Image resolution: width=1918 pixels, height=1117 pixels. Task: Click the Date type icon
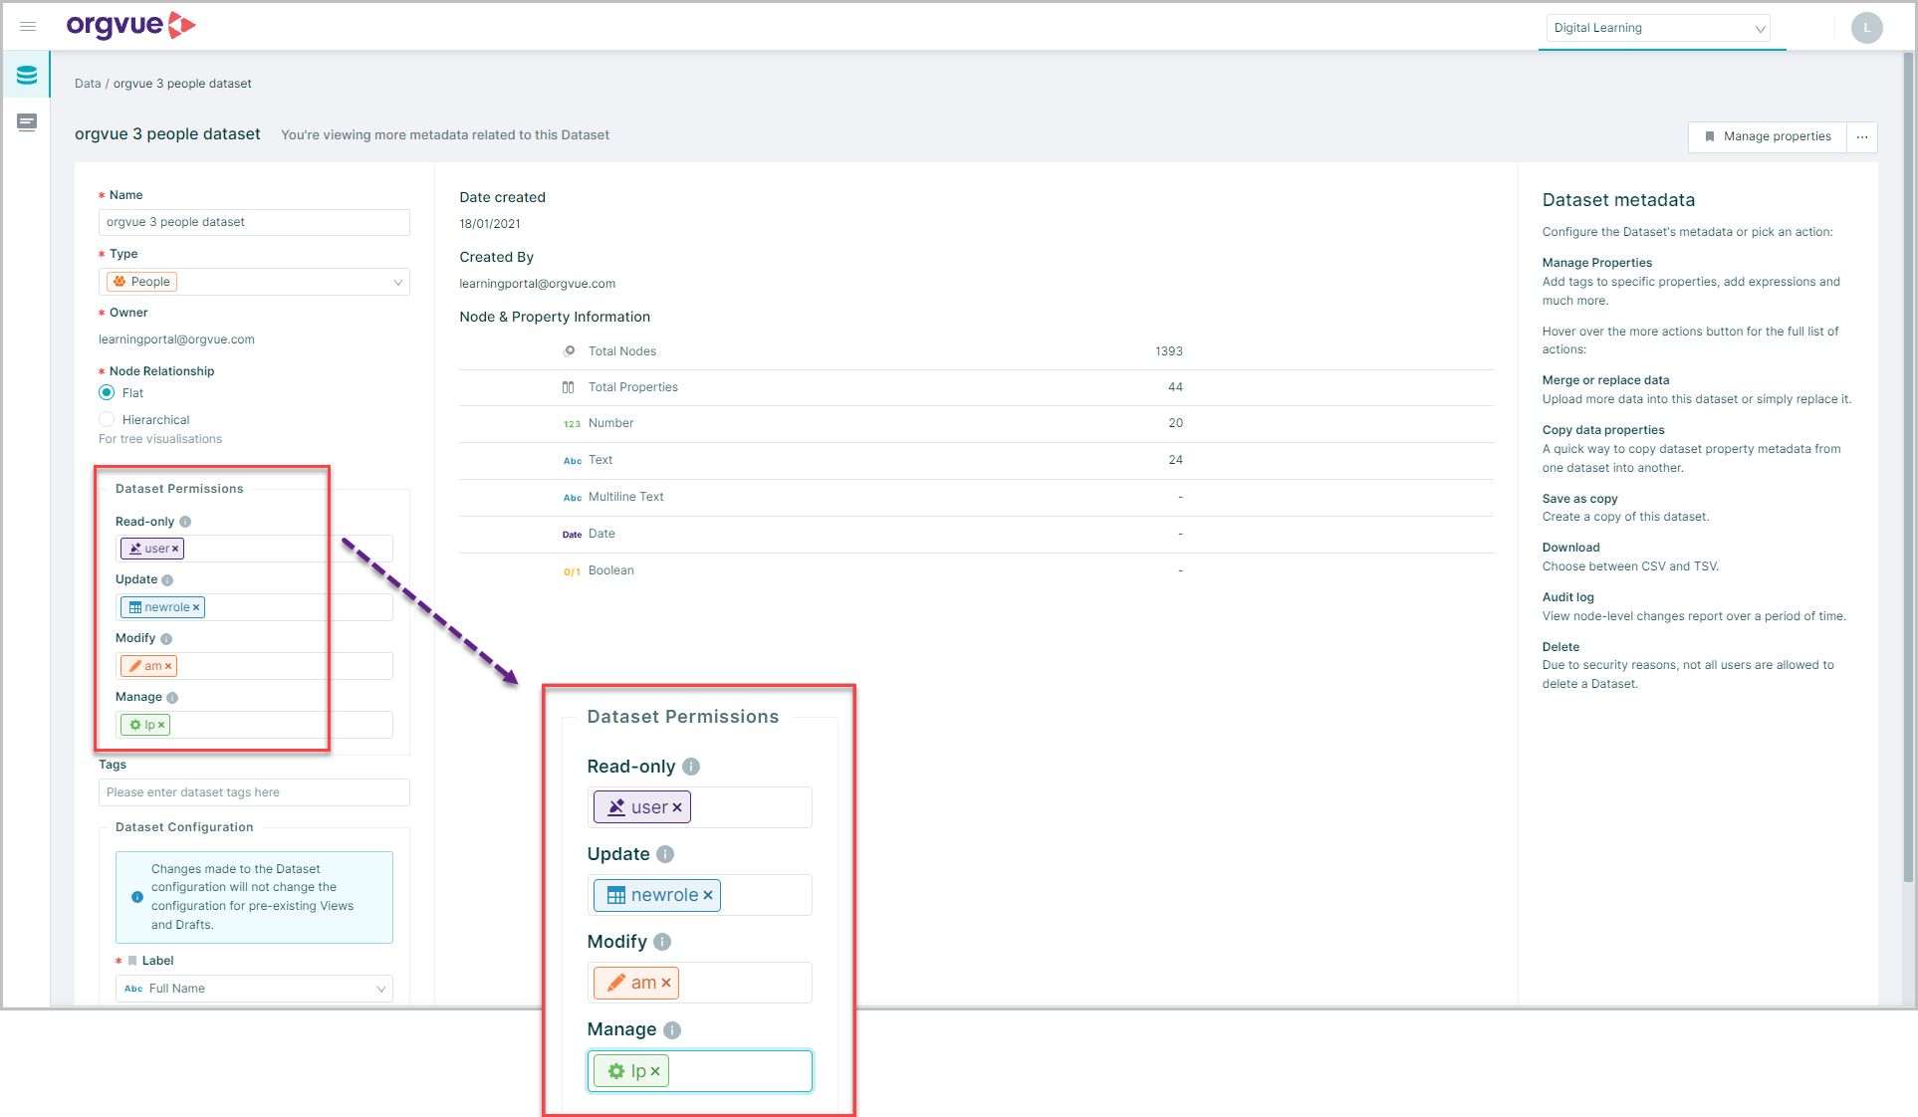[572, 535]
